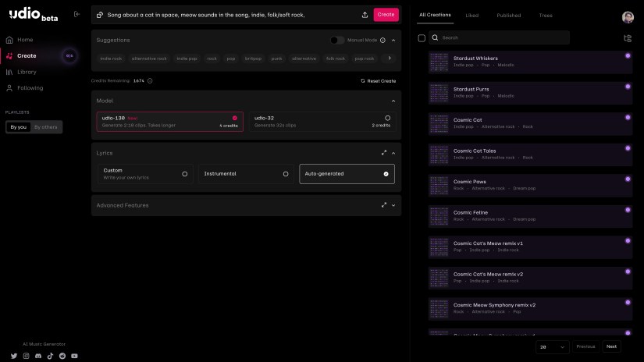This screenshot has width=644, height=362.
Task: Choose Instrumental lyrics option
Action: 246,174
